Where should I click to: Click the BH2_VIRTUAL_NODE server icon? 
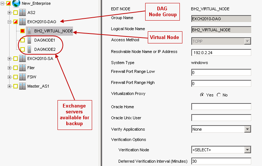tap(29, 31)
